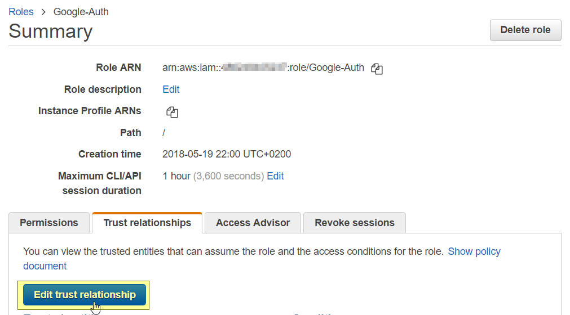
Task: Show the policy document
Action: 474,251
